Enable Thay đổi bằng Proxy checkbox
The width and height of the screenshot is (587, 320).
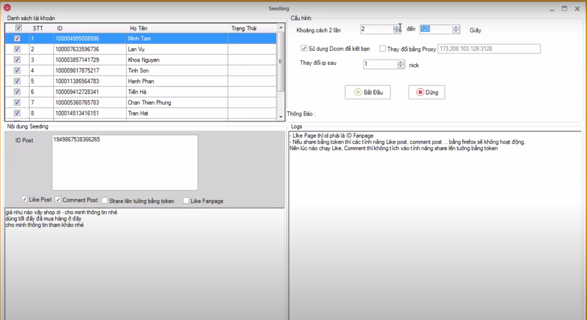point(383,49)
